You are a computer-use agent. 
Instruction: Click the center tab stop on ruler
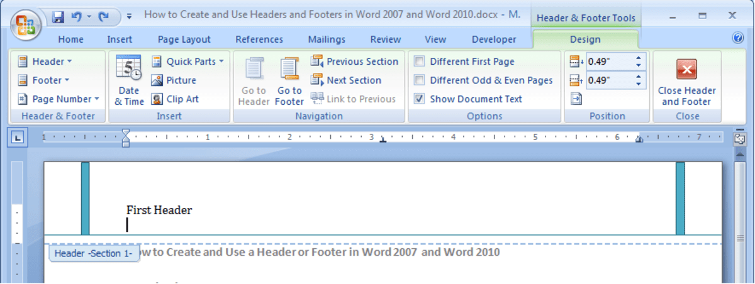click(383, 139)
